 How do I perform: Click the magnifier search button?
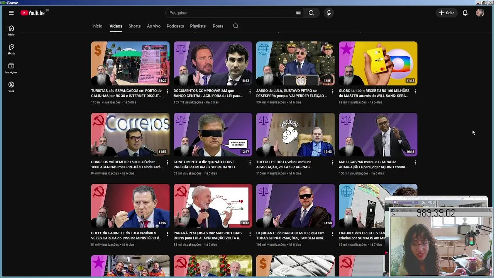(311, 13)
